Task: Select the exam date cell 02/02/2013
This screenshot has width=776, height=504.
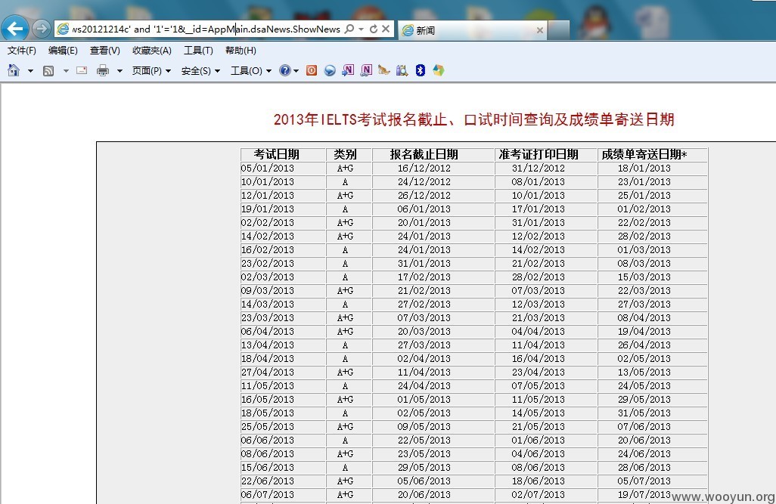Action: pyautogui.click(x=268, y=223)
